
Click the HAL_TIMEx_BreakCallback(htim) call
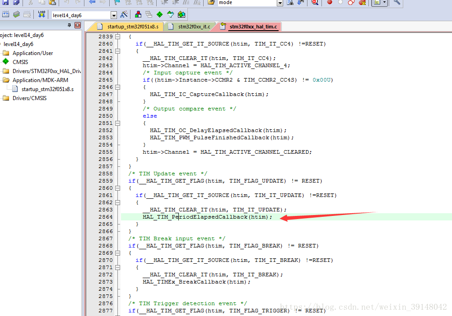pyautogui.click(x=196, y=282)
